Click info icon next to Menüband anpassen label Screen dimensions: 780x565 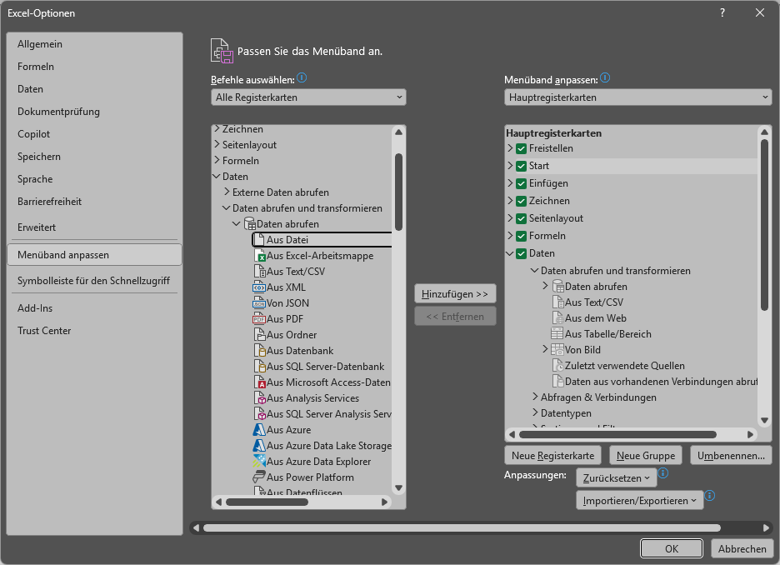click(x=605, y=78)
